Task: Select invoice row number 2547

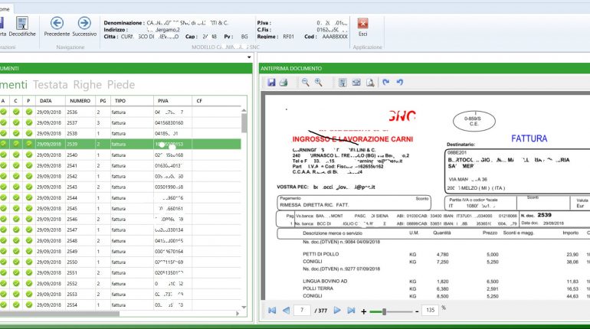Action: point(120,230)
